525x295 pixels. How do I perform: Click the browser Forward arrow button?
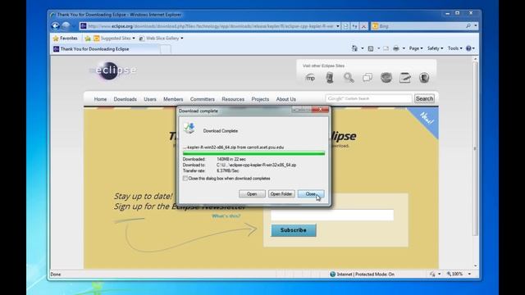pyautogui.click(x=66, y=25)
